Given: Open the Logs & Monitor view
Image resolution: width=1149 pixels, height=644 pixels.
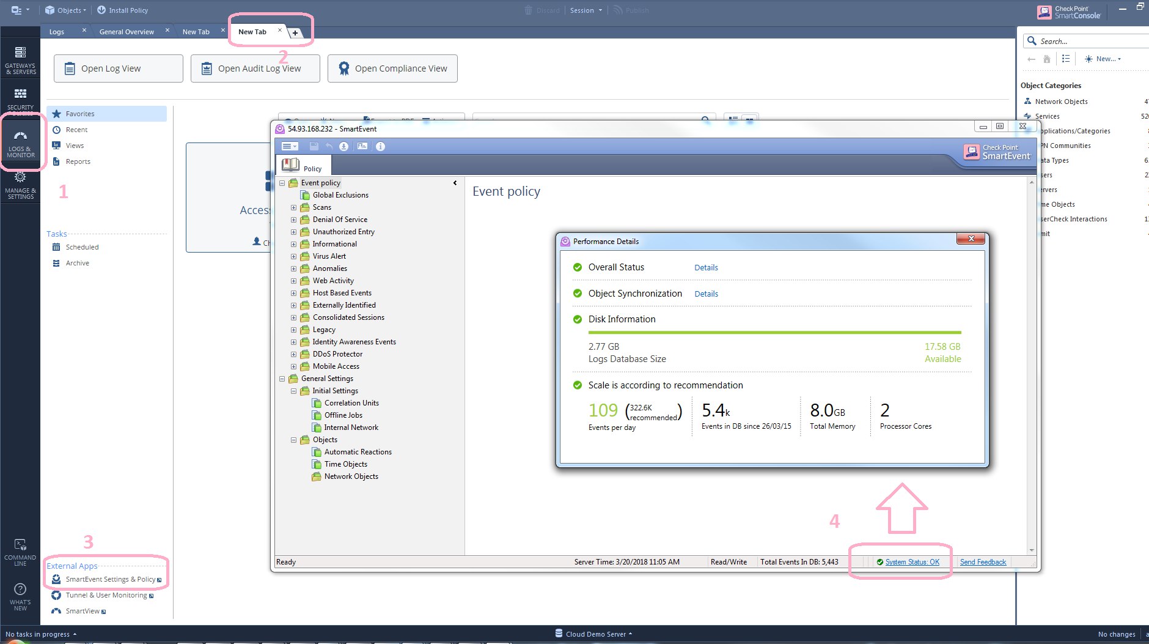Looking at the screenshot, I should (x=20, y=144).
